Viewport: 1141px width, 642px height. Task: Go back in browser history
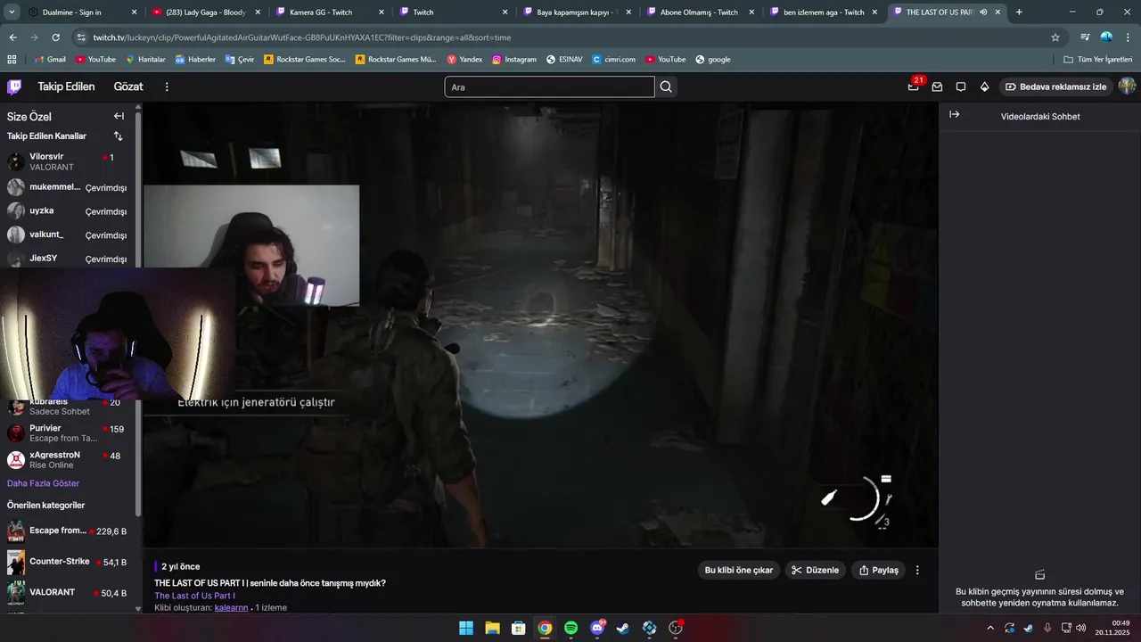(x=12, y=37)
